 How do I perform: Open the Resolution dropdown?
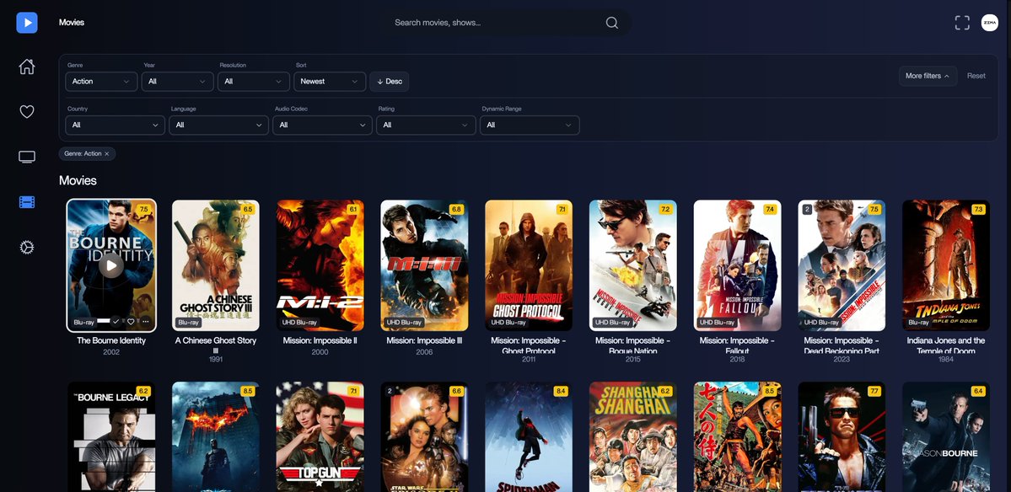tap(254, 81)
